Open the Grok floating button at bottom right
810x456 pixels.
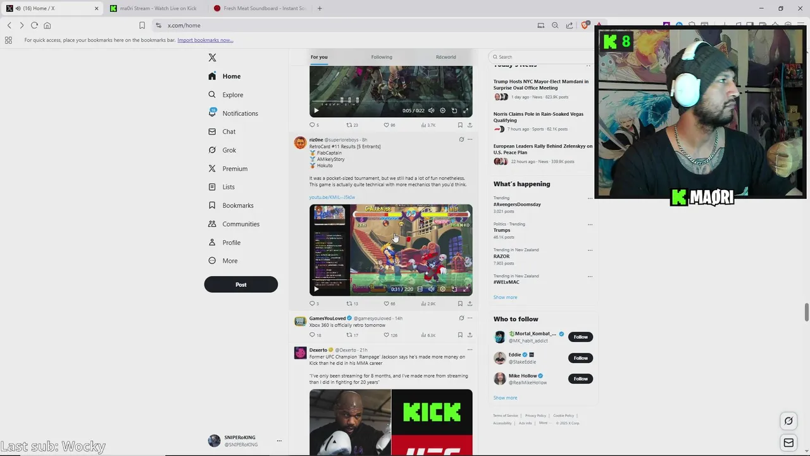click(788, 421)
